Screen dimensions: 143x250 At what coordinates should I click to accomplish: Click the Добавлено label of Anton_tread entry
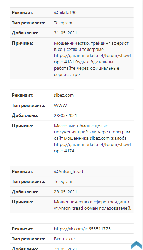point(25,192)
